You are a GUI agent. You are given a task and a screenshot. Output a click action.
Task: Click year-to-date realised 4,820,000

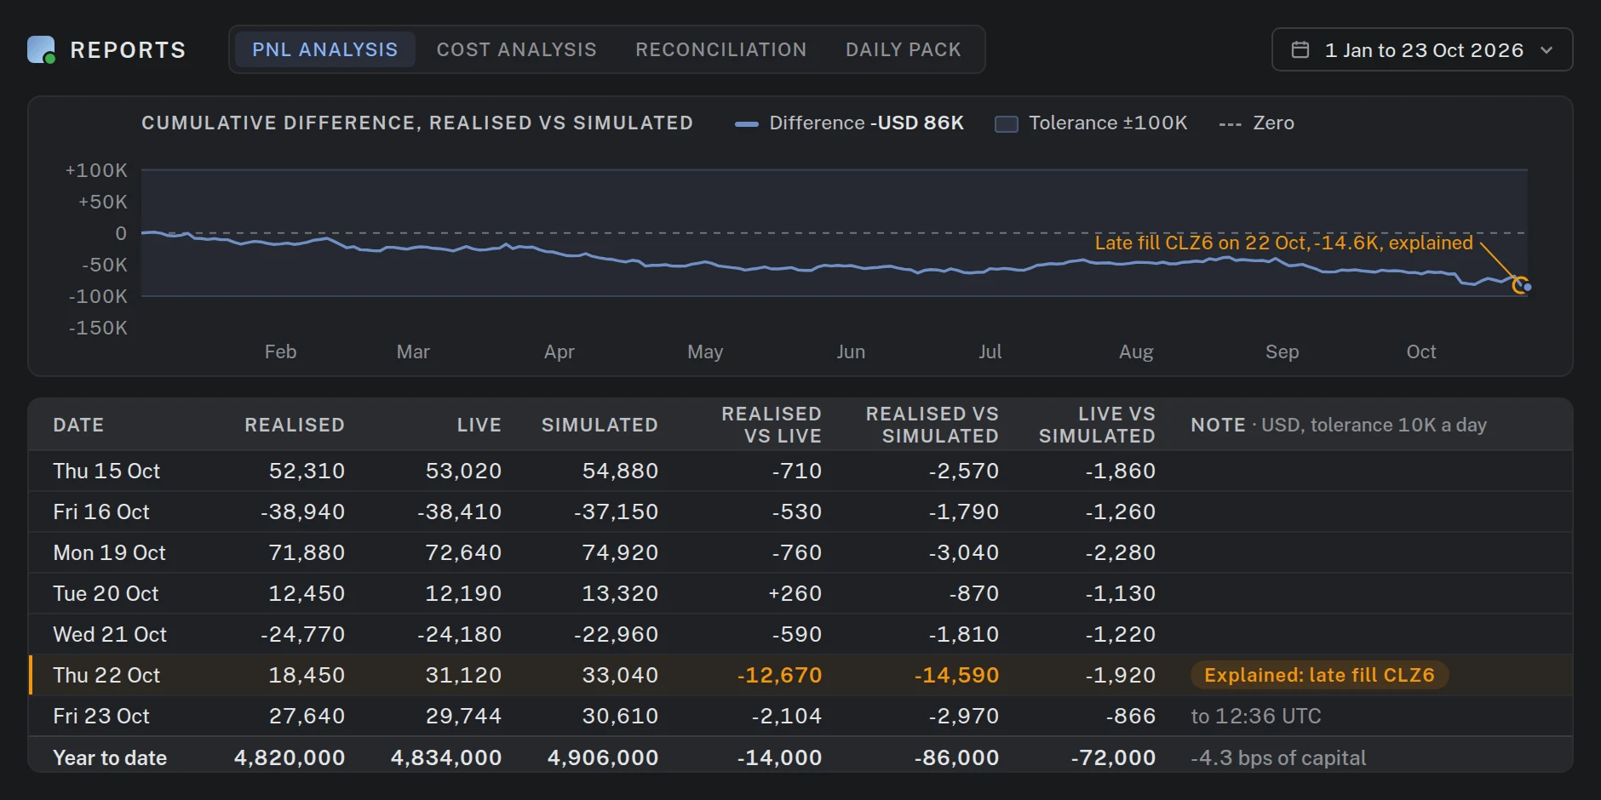point(290,757)
